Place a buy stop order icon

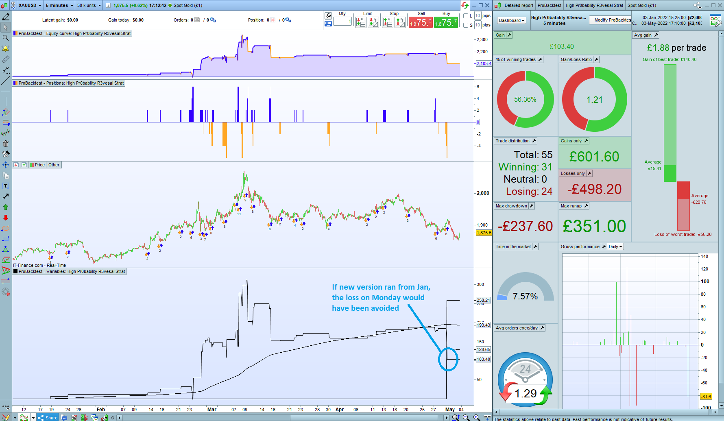coord(400,22)
